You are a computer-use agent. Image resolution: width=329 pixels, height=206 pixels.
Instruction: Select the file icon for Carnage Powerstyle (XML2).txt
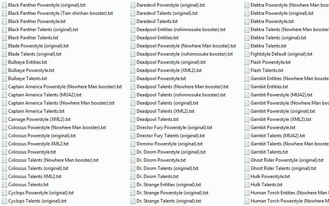point(4,119)
